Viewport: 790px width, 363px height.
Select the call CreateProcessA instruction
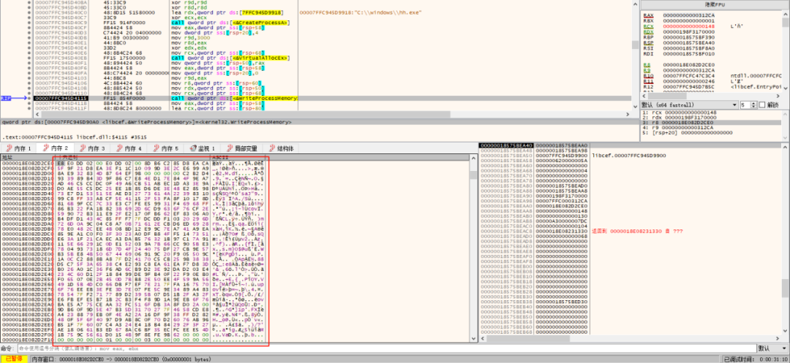230,23
